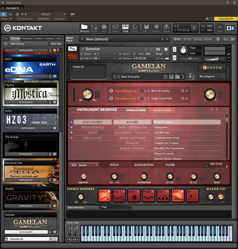This screenshot has width=238, height=249.
Task: Show the Output mixer section
Action: (115, 28)
